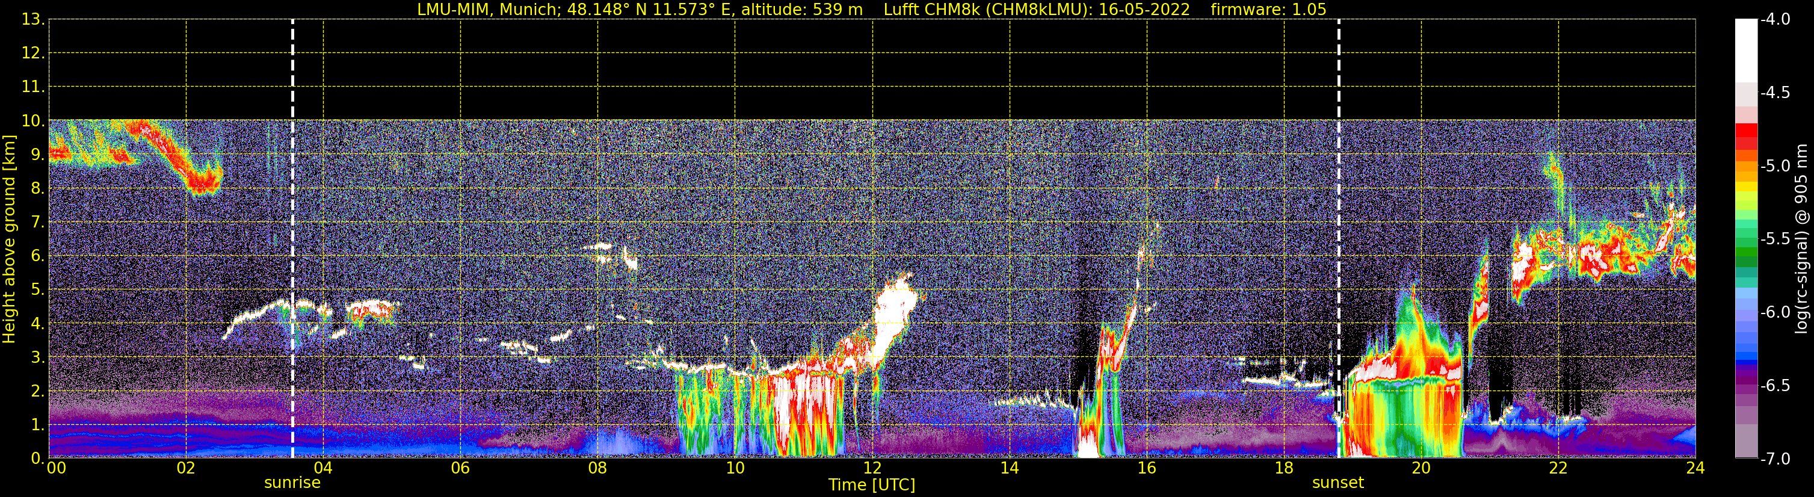1814x497 pixels.
Task: Click the '04' tick label on time axis
Action: [x=323, y=468]
